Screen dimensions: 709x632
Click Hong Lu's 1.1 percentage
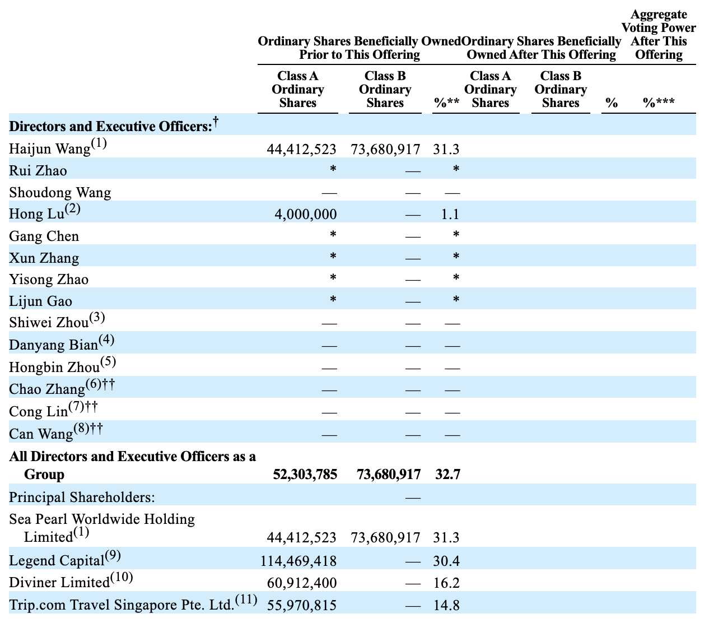coord(450,214)
